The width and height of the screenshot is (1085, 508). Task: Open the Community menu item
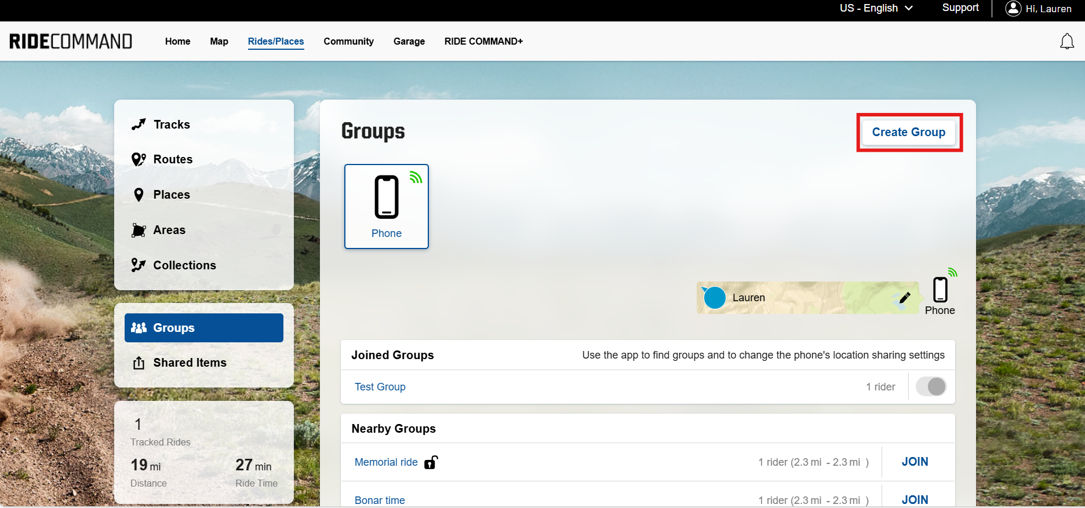point(348,41)
